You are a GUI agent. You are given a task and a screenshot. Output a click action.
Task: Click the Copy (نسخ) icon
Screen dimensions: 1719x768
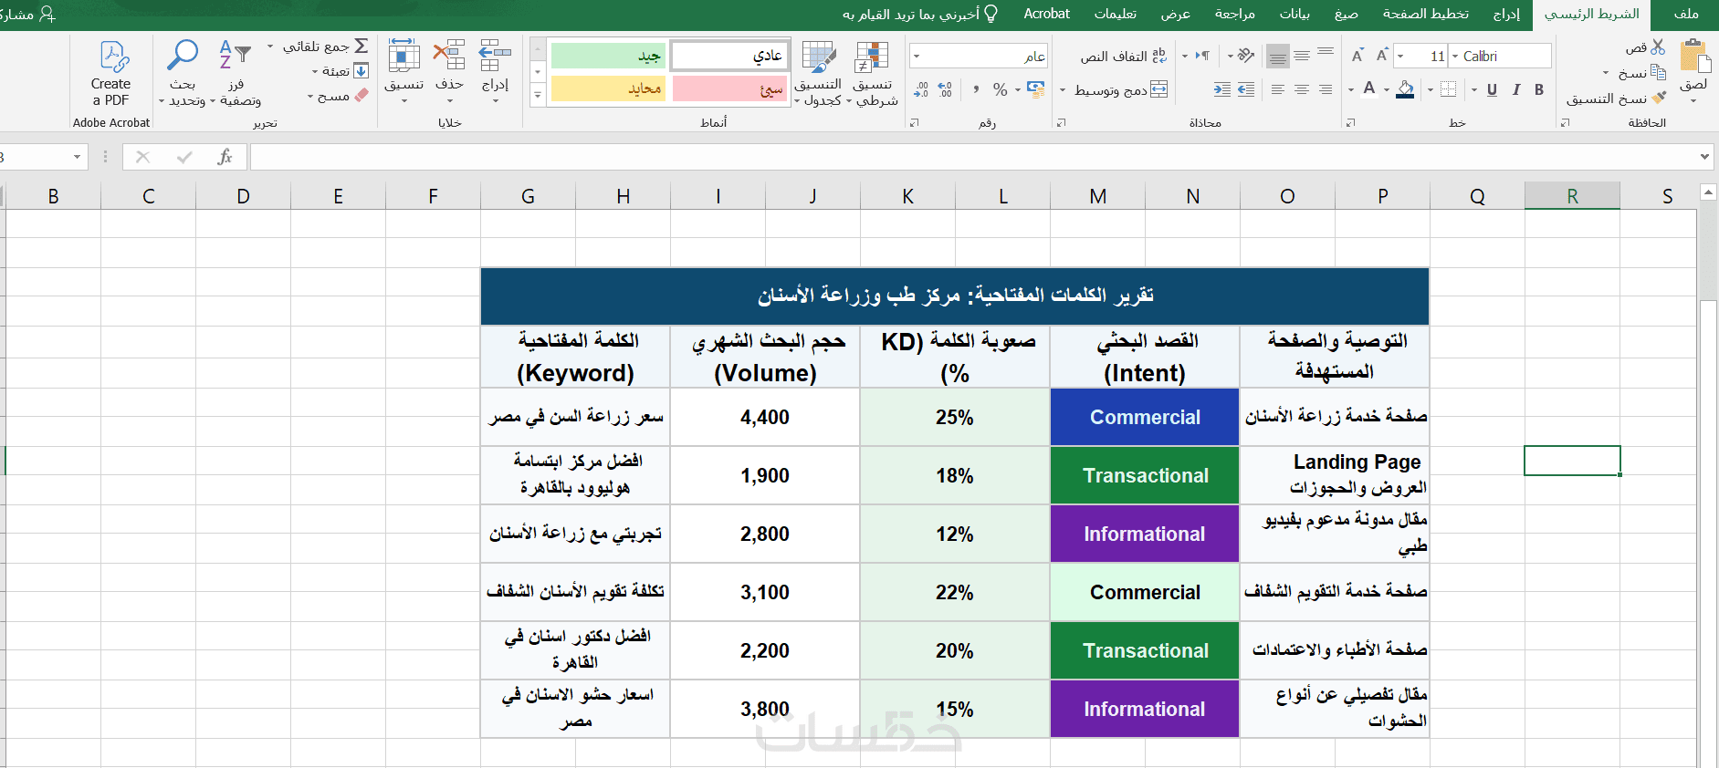[x=1658, y=72]
